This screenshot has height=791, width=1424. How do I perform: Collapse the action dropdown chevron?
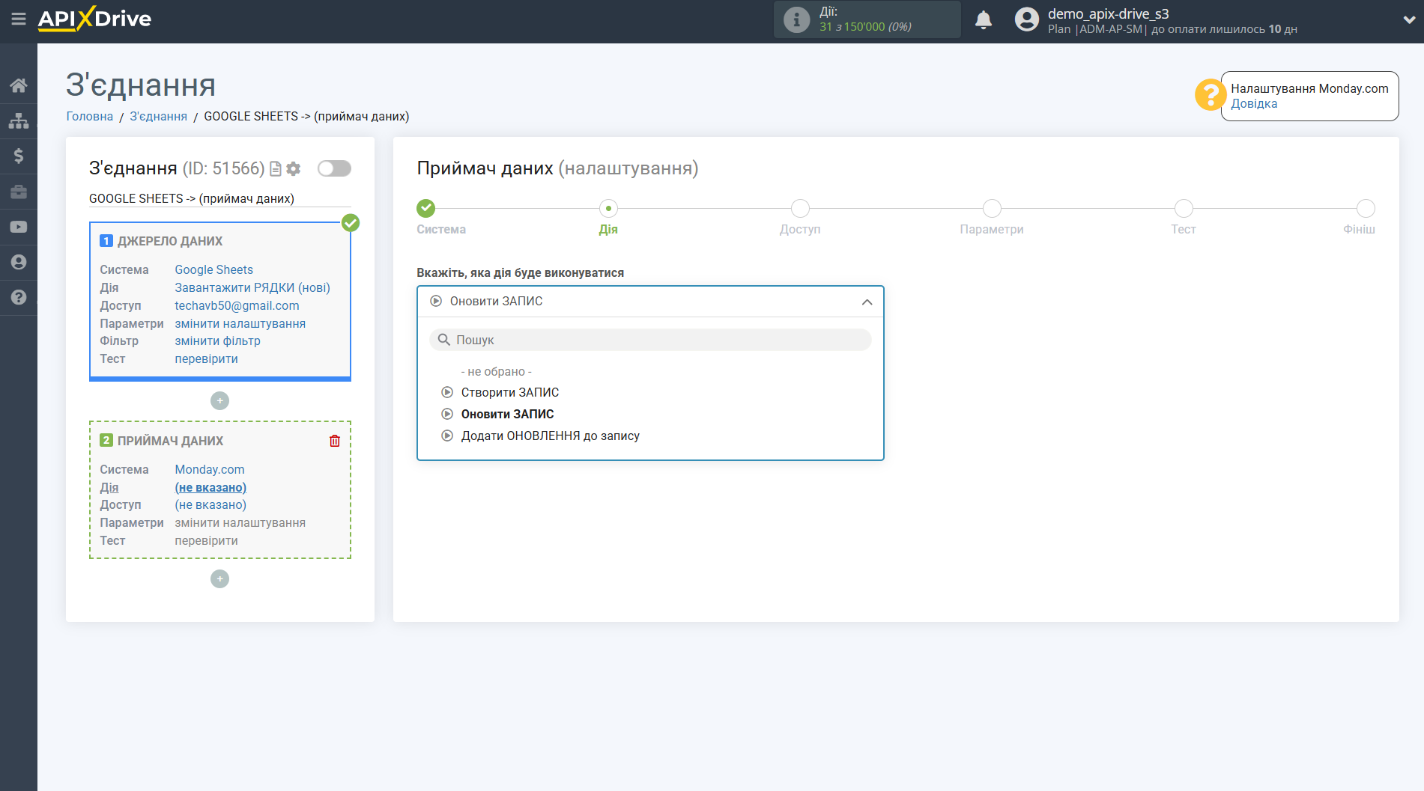click(x=867, y=302)
